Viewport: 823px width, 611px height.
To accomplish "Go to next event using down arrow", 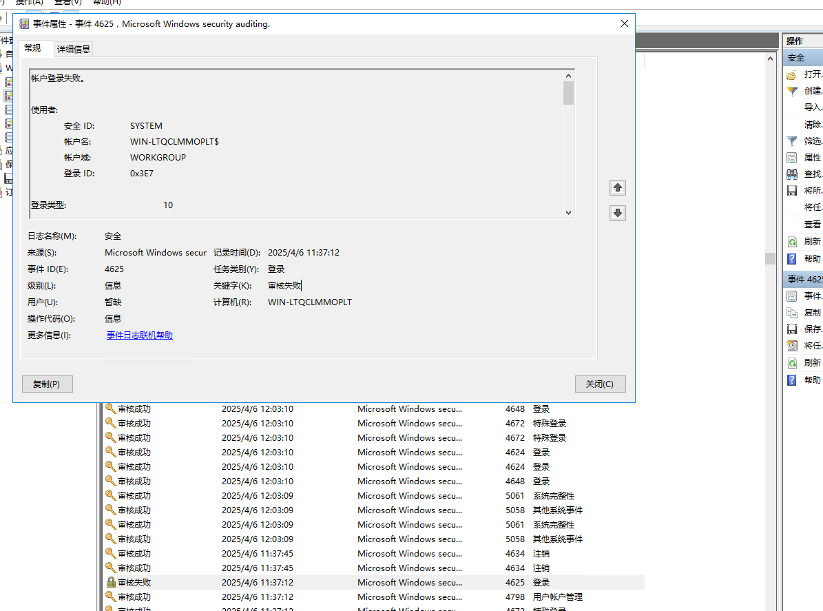I will (618, 213).
